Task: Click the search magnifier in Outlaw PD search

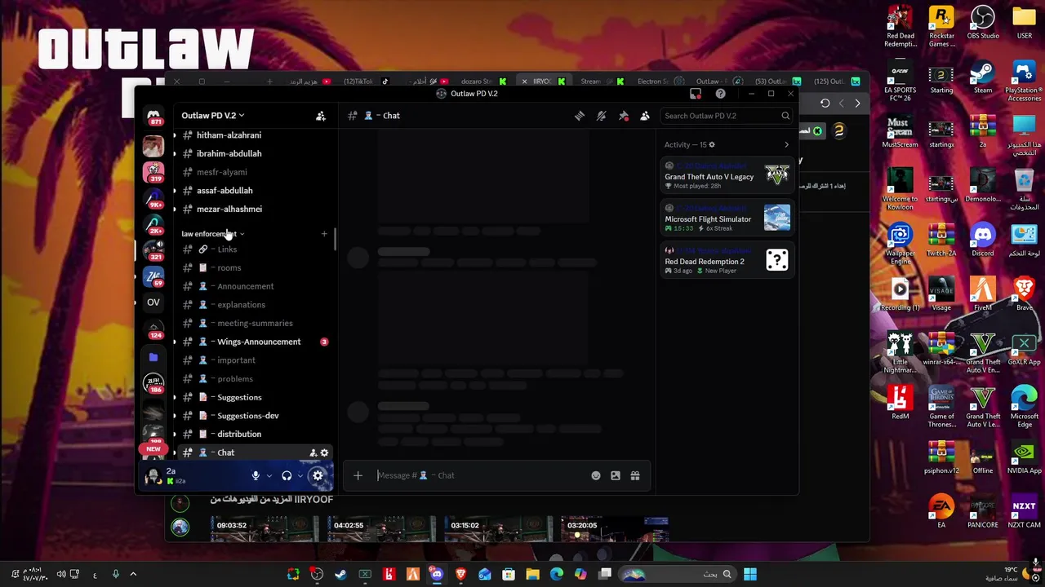Action: (785, 116)
